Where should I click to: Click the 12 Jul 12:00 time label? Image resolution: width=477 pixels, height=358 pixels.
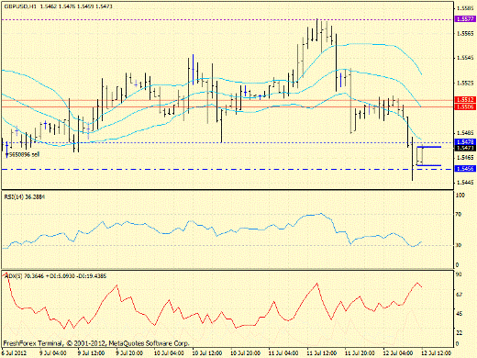(x=436, y=352)
